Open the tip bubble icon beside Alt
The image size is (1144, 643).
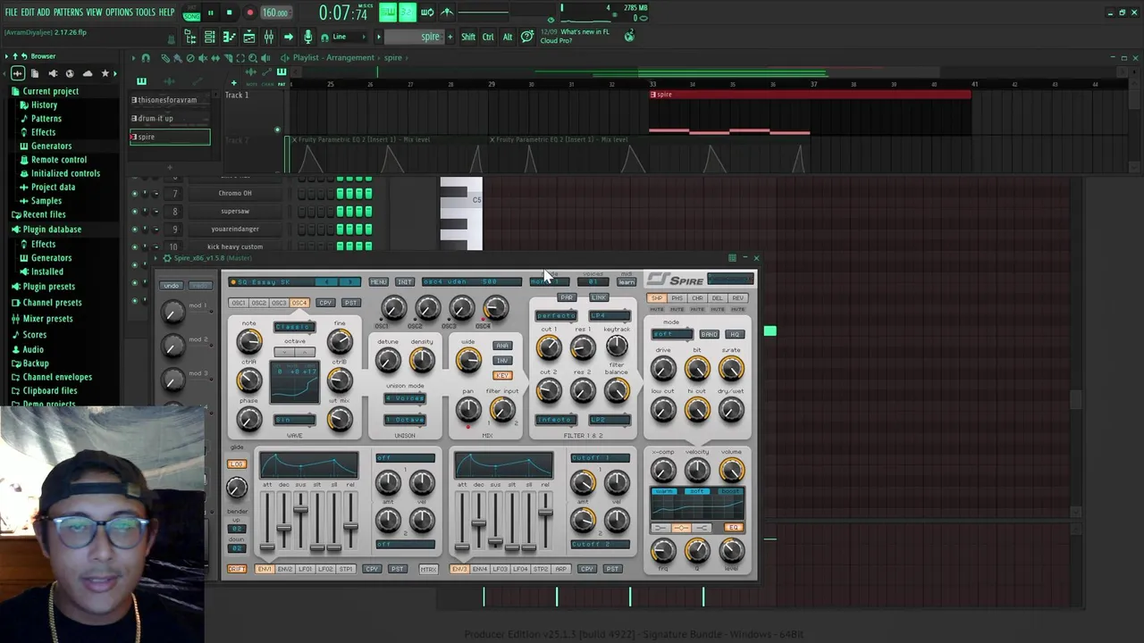tap(527, 37)
